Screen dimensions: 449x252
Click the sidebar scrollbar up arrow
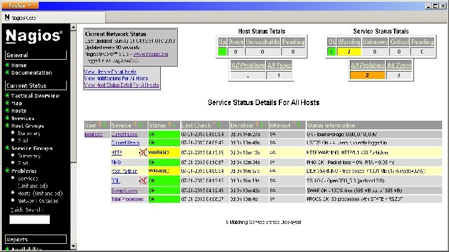[x=74, y=27]
